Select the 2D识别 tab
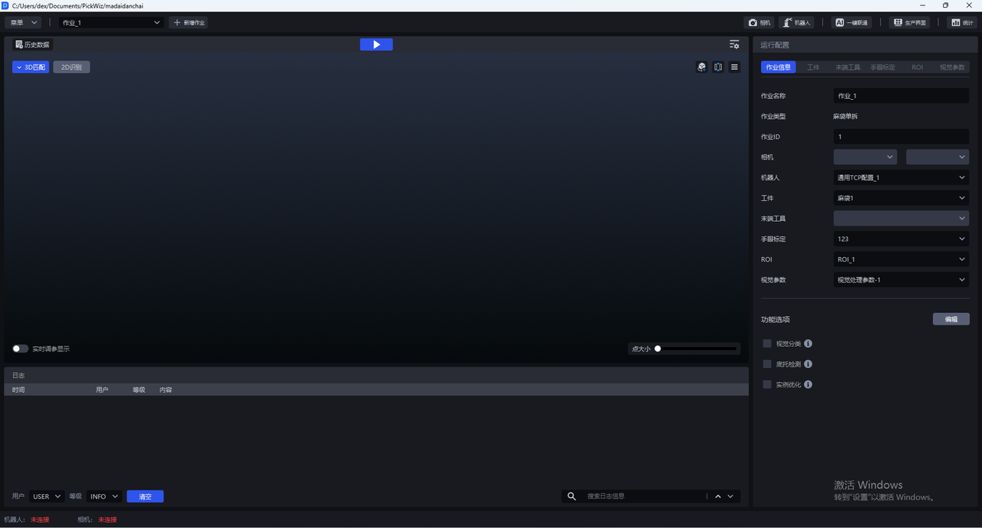Image resolution: width=982 pixels, height=528 pixels. [71, 68]
